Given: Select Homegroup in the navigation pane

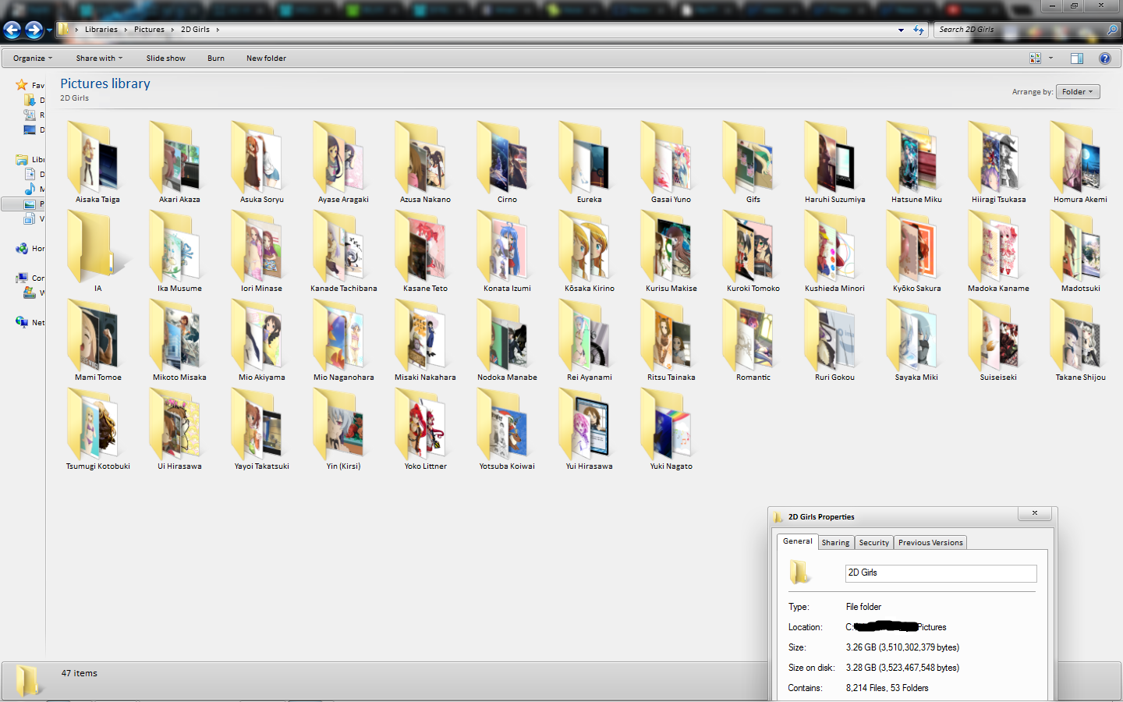Looking at the screenshot, I should (30, 249).
